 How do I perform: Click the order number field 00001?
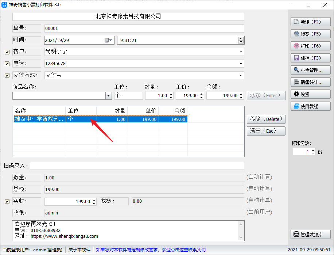coord(144,28)
